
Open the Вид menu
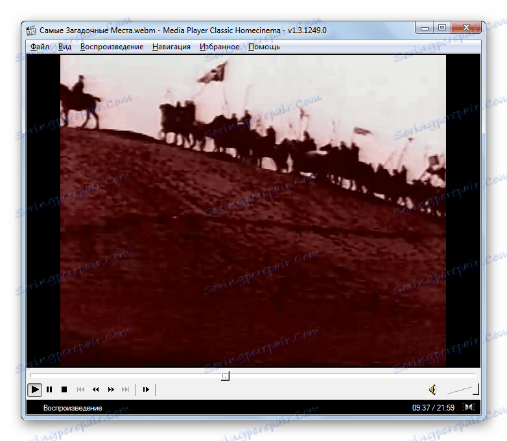tap(65, 47)
